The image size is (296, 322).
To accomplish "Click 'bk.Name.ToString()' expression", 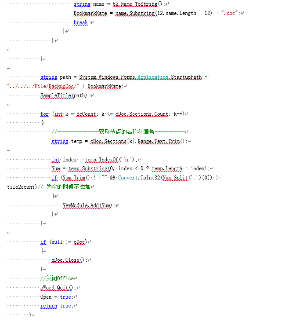I will tap(137, 4).
